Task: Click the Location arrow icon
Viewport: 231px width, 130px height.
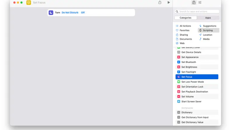Action: (200, 35)
